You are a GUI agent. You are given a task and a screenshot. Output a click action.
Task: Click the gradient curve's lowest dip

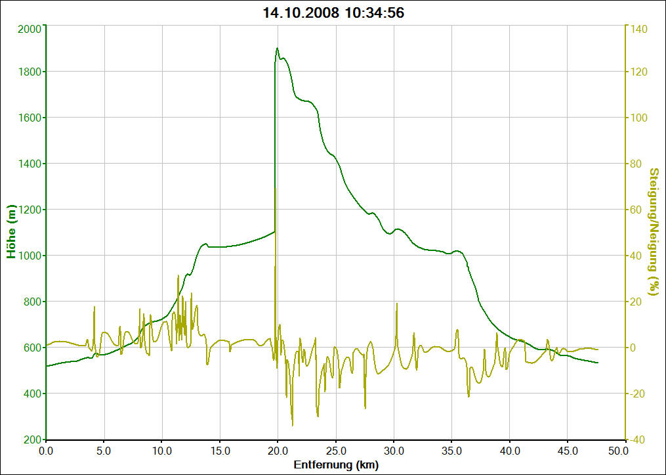pos(293,425)
